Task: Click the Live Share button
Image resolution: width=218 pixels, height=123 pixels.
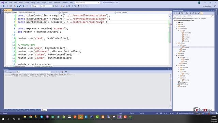Action: click(207, 6)
